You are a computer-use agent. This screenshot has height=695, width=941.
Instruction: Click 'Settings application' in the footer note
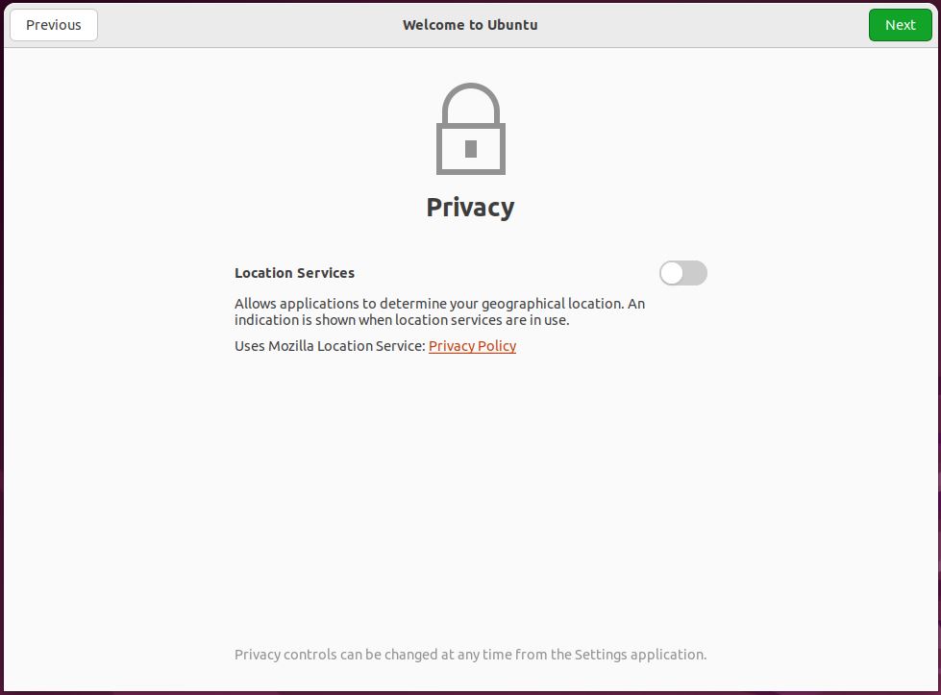click(640, 655)
